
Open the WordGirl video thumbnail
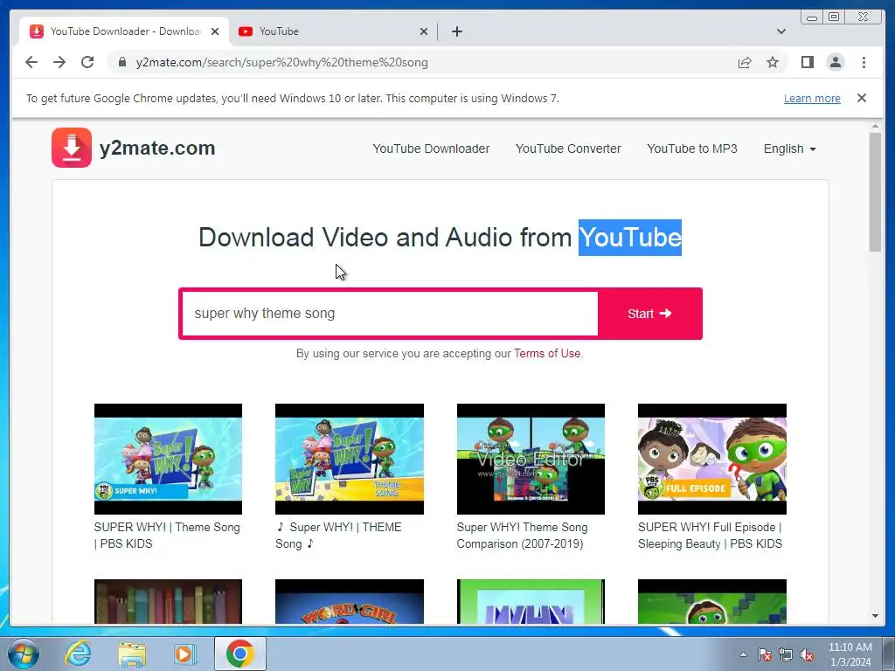350,601
